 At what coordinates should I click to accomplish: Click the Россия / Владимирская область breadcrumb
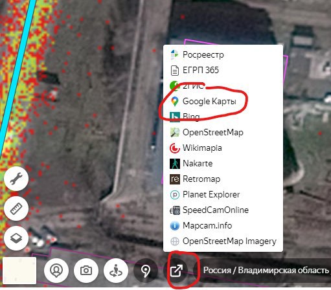coord(266,270)
